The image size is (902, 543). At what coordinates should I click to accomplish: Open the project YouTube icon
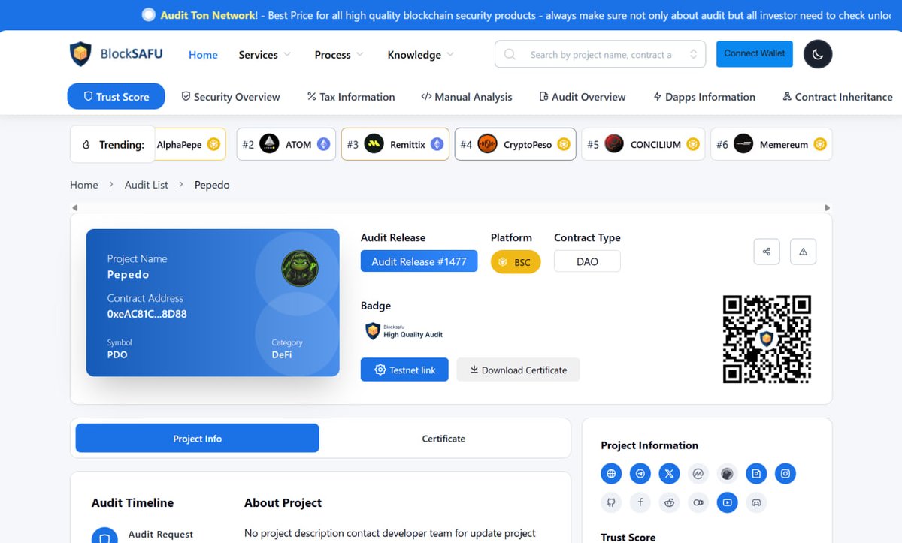coord(727,502)
